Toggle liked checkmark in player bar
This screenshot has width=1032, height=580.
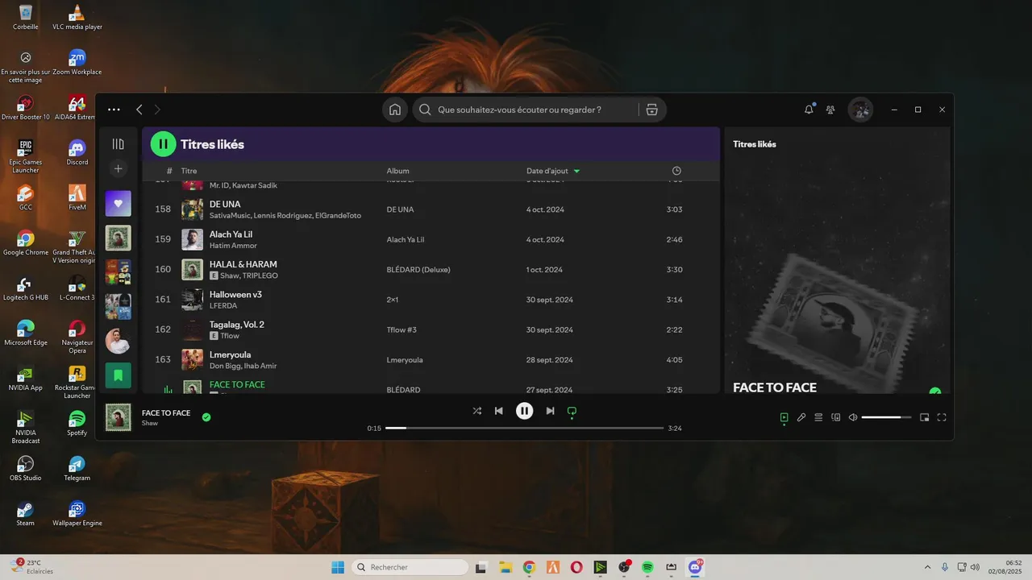206,416
